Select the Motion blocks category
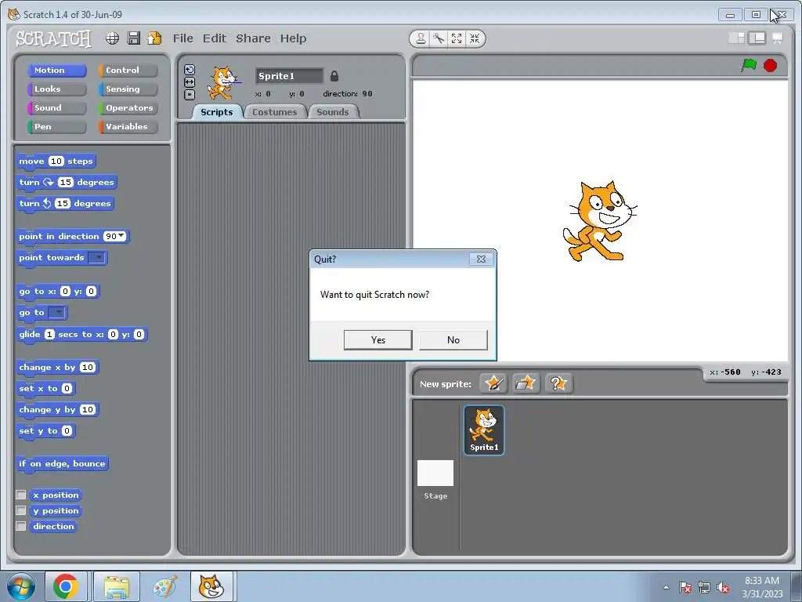The width and height of the screenshot is (802, 602). 56,70
